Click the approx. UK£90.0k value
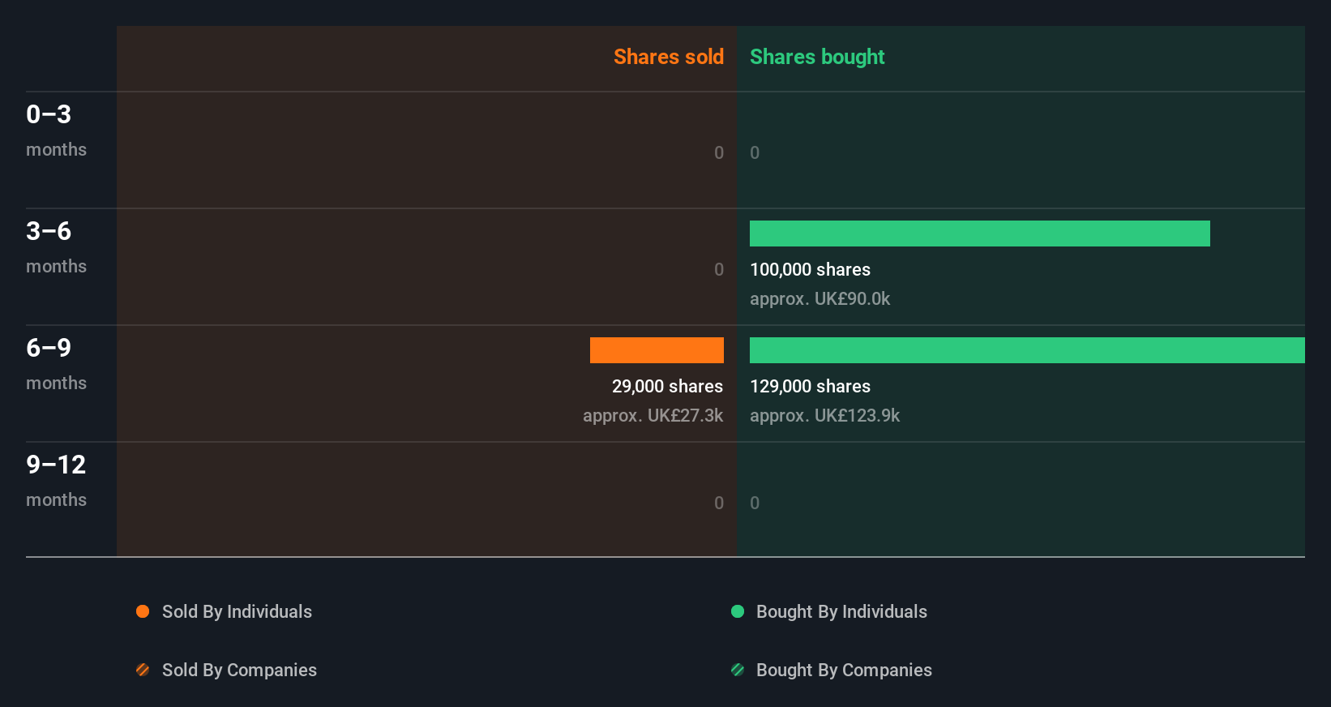The height and width of the screenshot is (707, 1331). click(x=820, y=299)
